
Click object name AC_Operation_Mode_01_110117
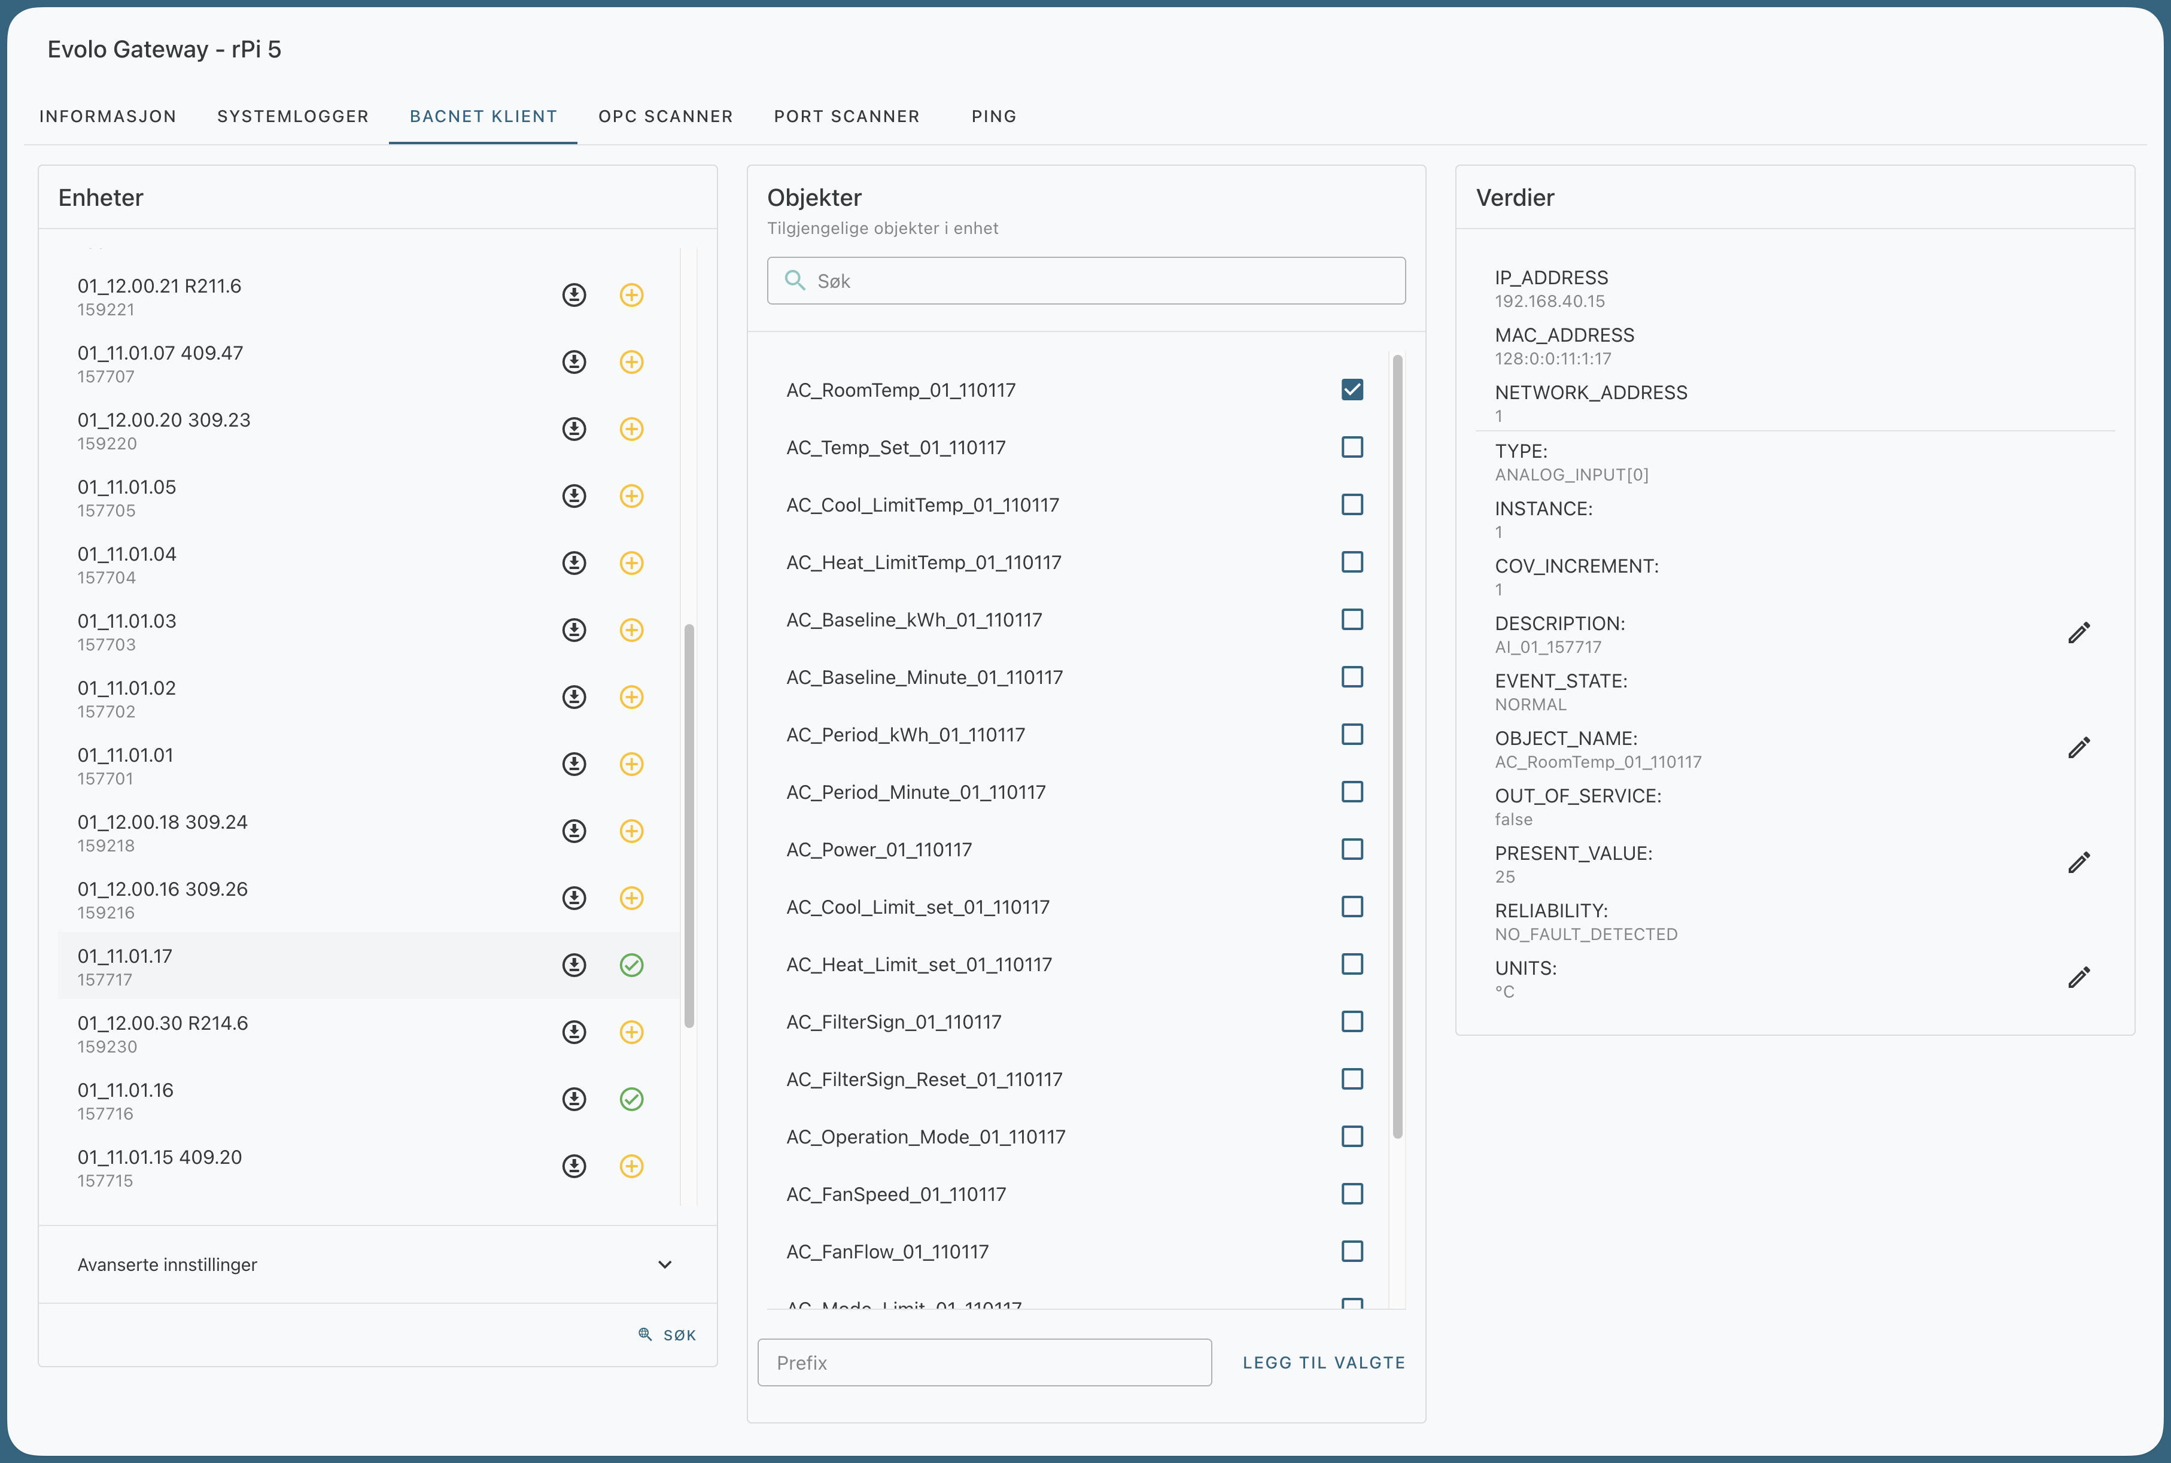[926, 1137]
